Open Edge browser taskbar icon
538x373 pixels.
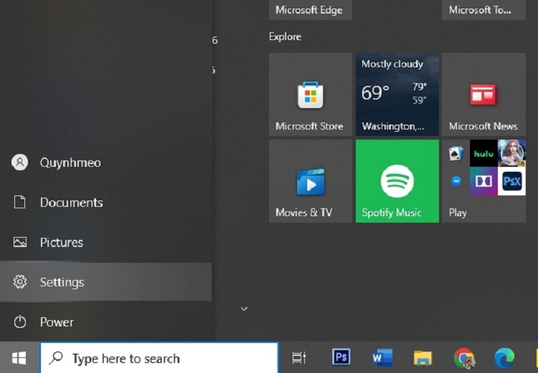pyautogui.click(x=504, y=357)
